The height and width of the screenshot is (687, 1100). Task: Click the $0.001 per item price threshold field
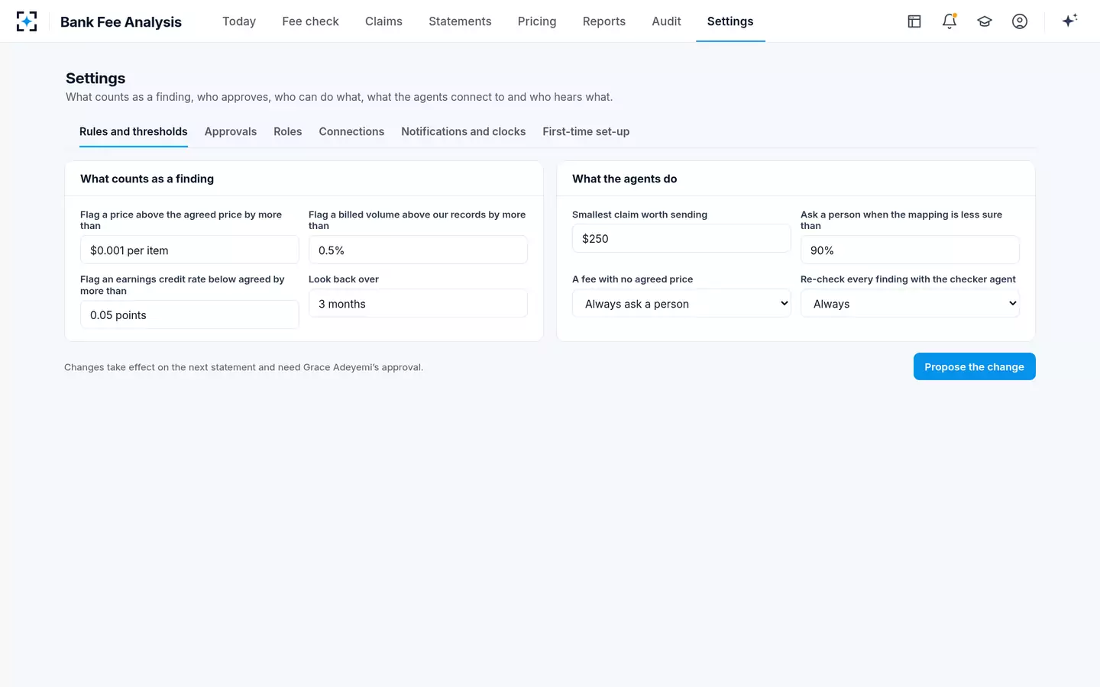[189, 250]
